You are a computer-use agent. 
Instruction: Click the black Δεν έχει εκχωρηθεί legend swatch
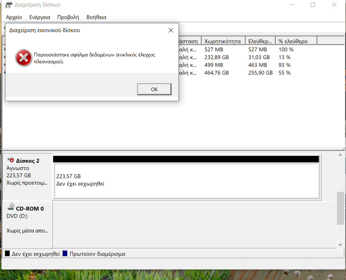point(7,253)
